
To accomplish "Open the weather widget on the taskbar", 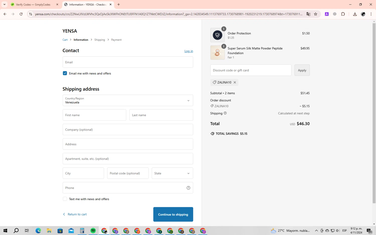I will (290, 230).
